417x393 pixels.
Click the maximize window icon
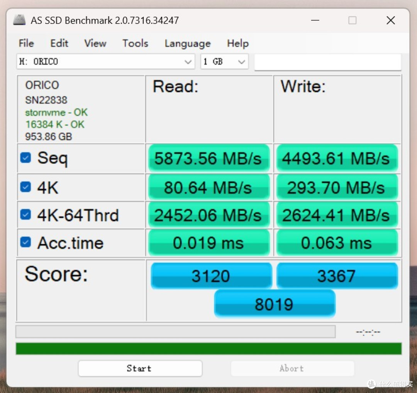(x=353, y=20)
